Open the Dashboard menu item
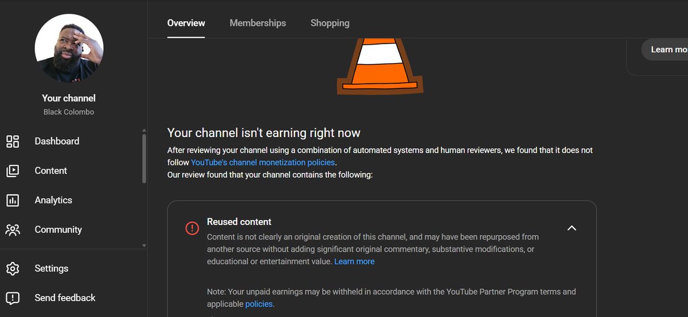The width and height of the screenshot is (688, 317). tap(57, 141)
